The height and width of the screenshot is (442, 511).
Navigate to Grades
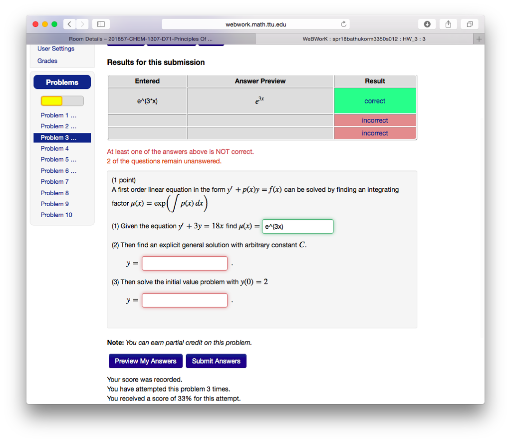[x=47, y=60]
